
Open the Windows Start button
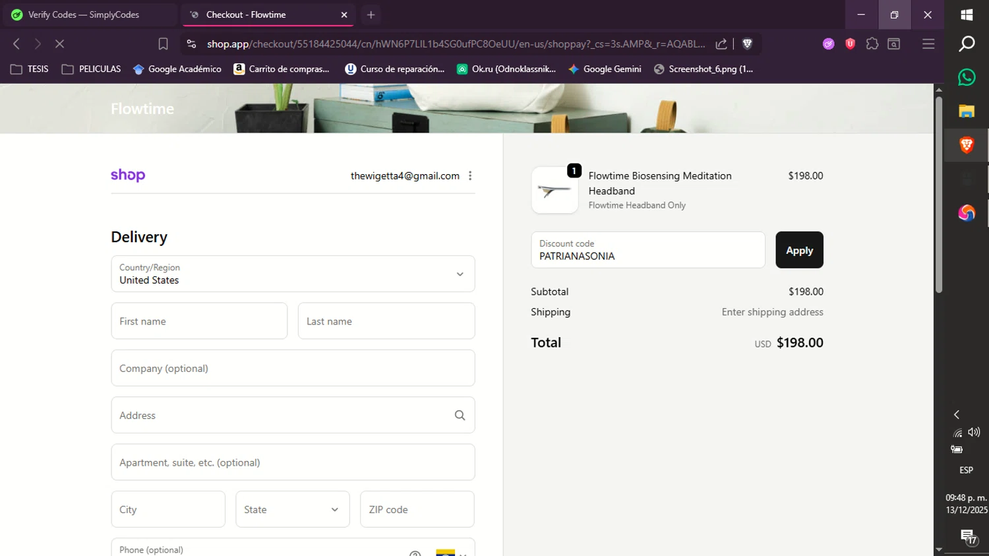click(x=967, y=15)
